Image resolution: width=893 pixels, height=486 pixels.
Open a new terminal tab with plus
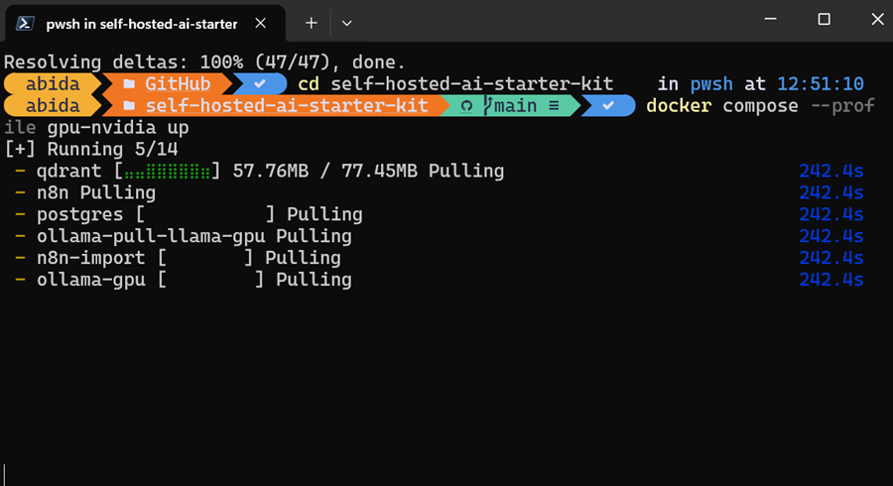(311, 23)
